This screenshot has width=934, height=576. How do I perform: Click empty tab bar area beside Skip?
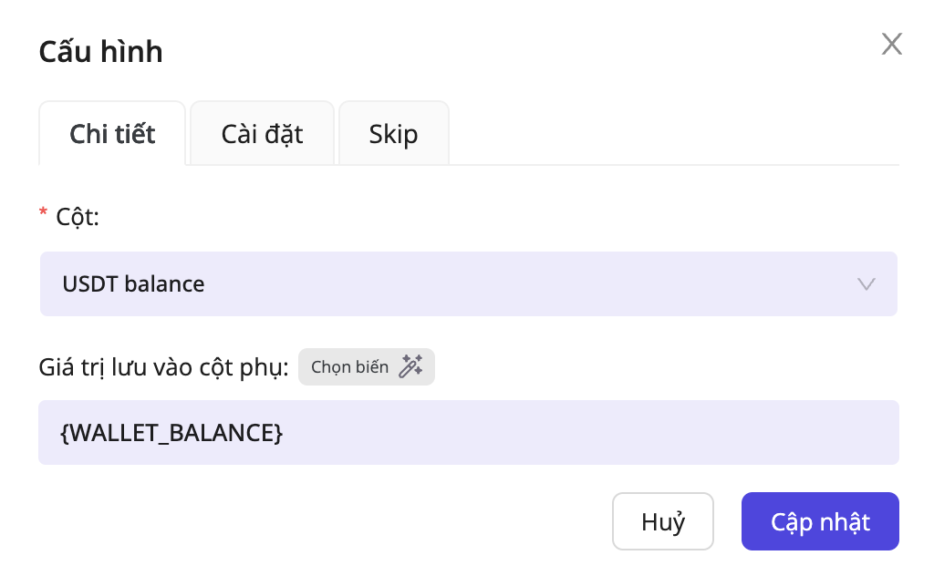click(675, 135)
